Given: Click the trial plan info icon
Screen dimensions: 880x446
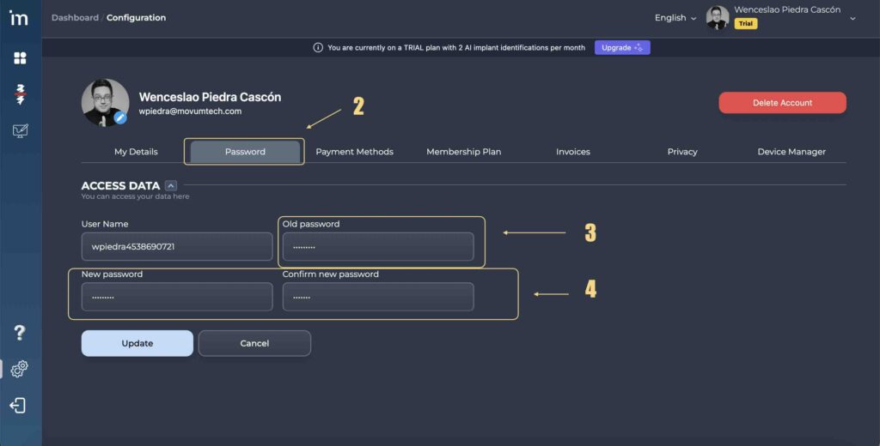Looking at the screenshot, I should point(318,48).
